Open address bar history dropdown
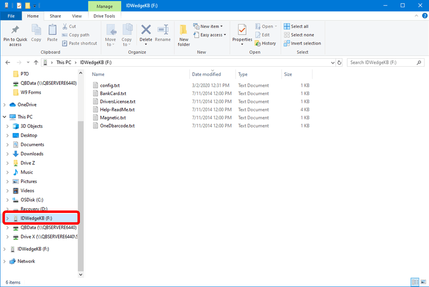 pos(332,62)
